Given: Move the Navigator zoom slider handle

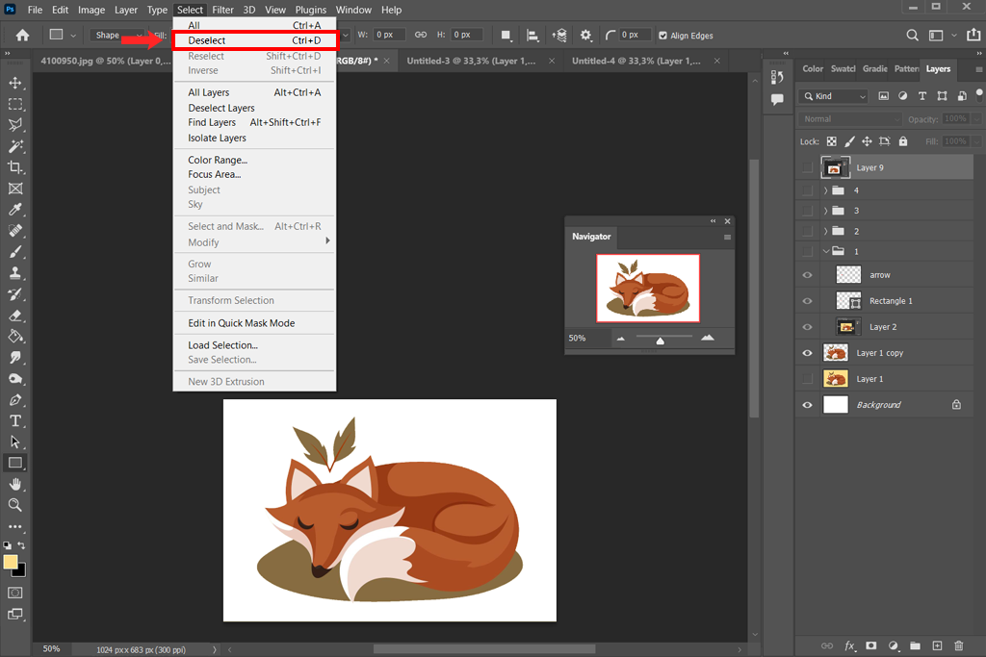Looking at the screenshot, I should click(x=661, y=341).
